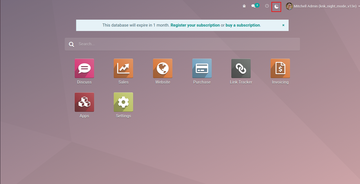Click the Purchase label text
Viewport: 360px width, 184px height.
point(202,82)
